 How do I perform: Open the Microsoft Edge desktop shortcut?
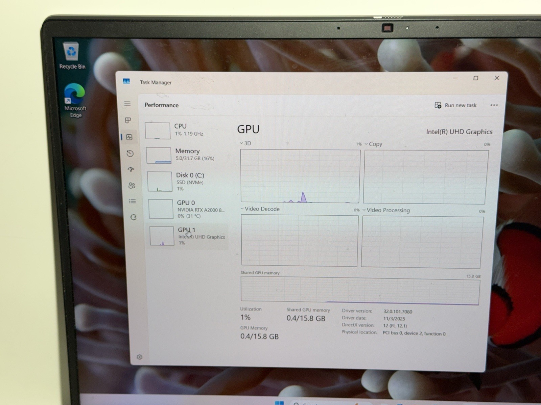(75, 101)
